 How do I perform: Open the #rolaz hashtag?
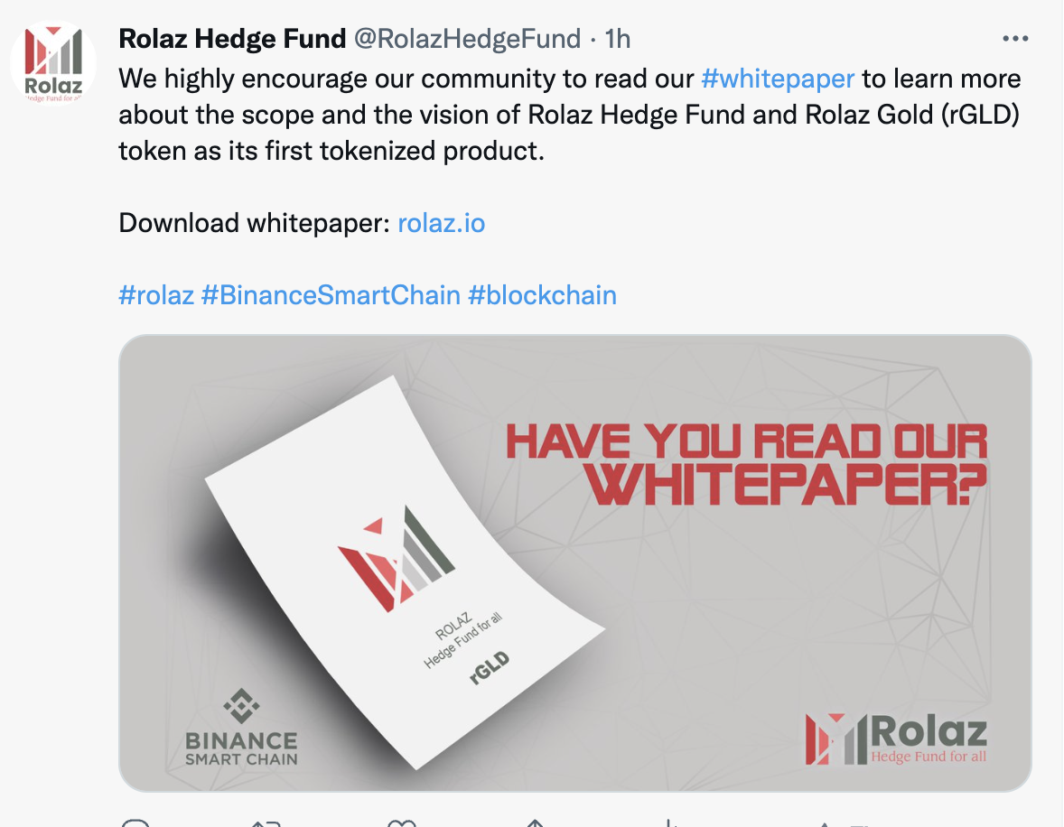(x=157, y=296)
